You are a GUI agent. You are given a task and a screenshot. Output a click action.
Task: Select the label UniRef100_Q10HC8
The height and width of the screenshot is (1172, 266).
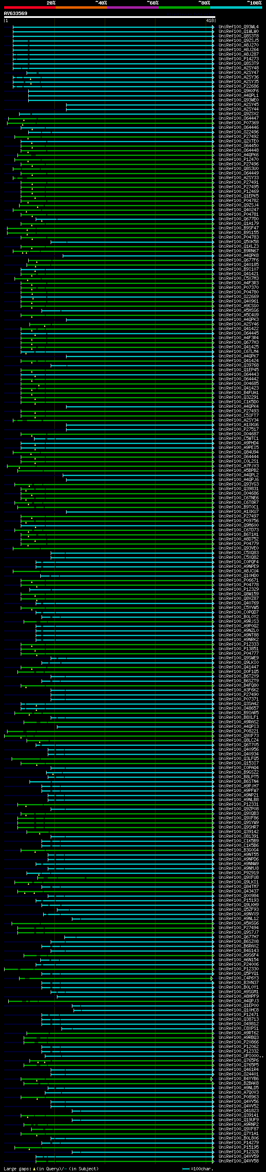coord(239,1010)
